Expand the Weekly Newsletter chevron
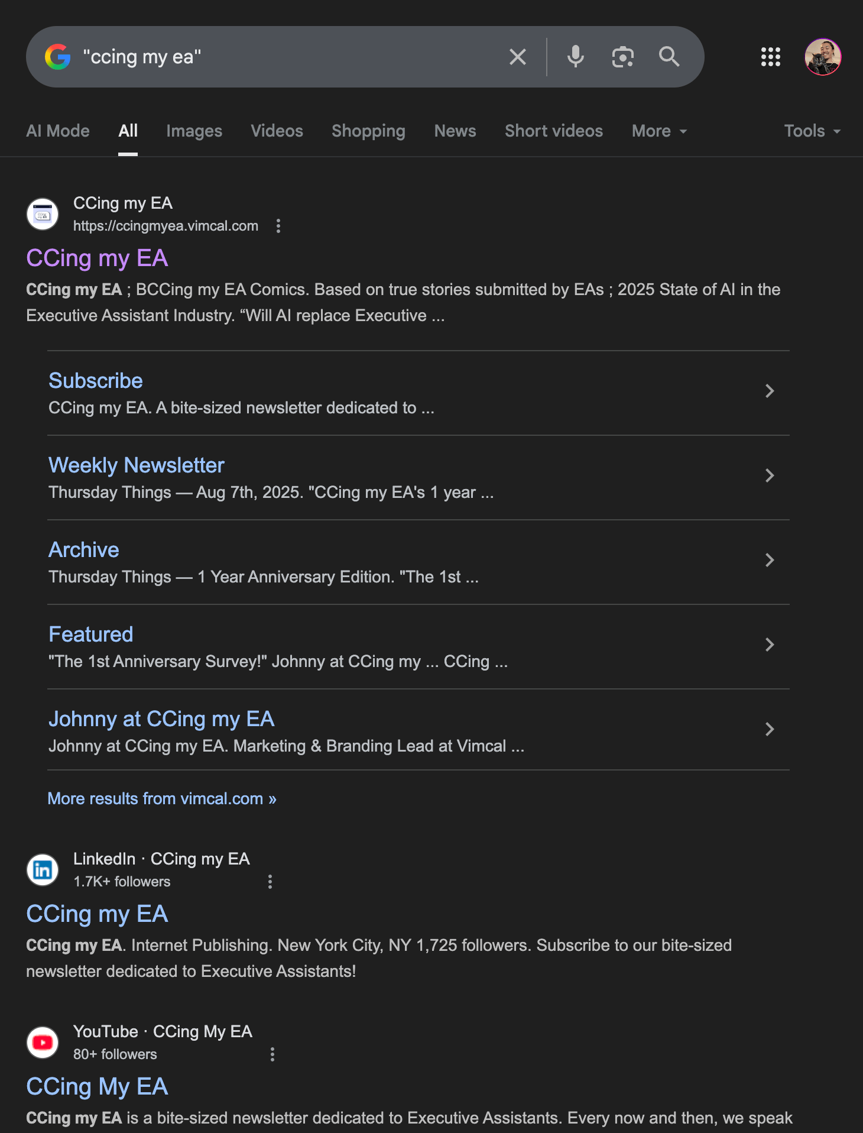 click(x=770, y=475)
